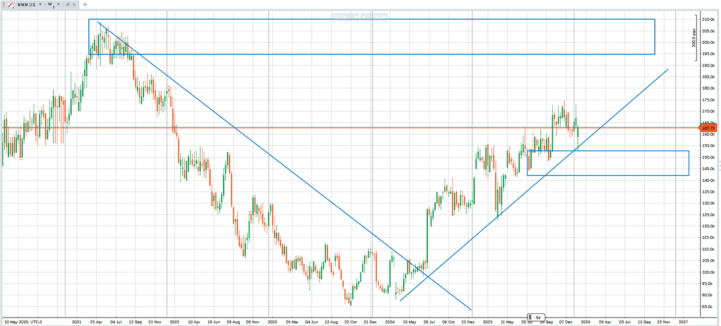The image size is (721, 326).
Task: Click the '22 Nov' date label near 2027
Action: pyautogui.click(x=665, y=322)
